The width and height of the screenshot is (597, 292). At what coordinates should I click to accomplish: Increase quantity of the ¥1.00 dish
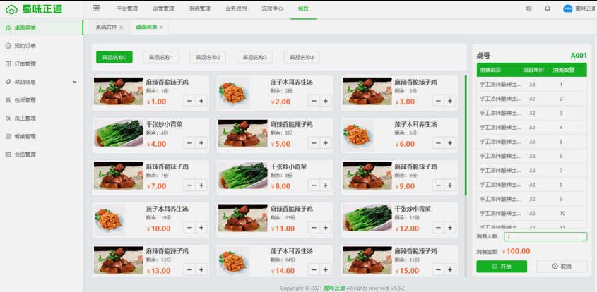click(x=201, y=101)
